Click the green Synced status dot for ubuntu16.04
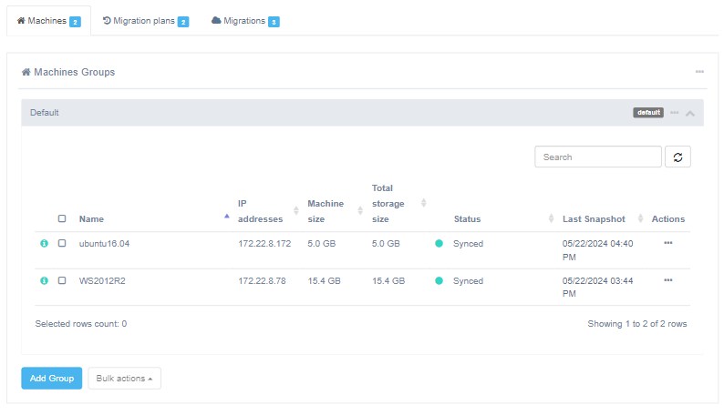 439,244
